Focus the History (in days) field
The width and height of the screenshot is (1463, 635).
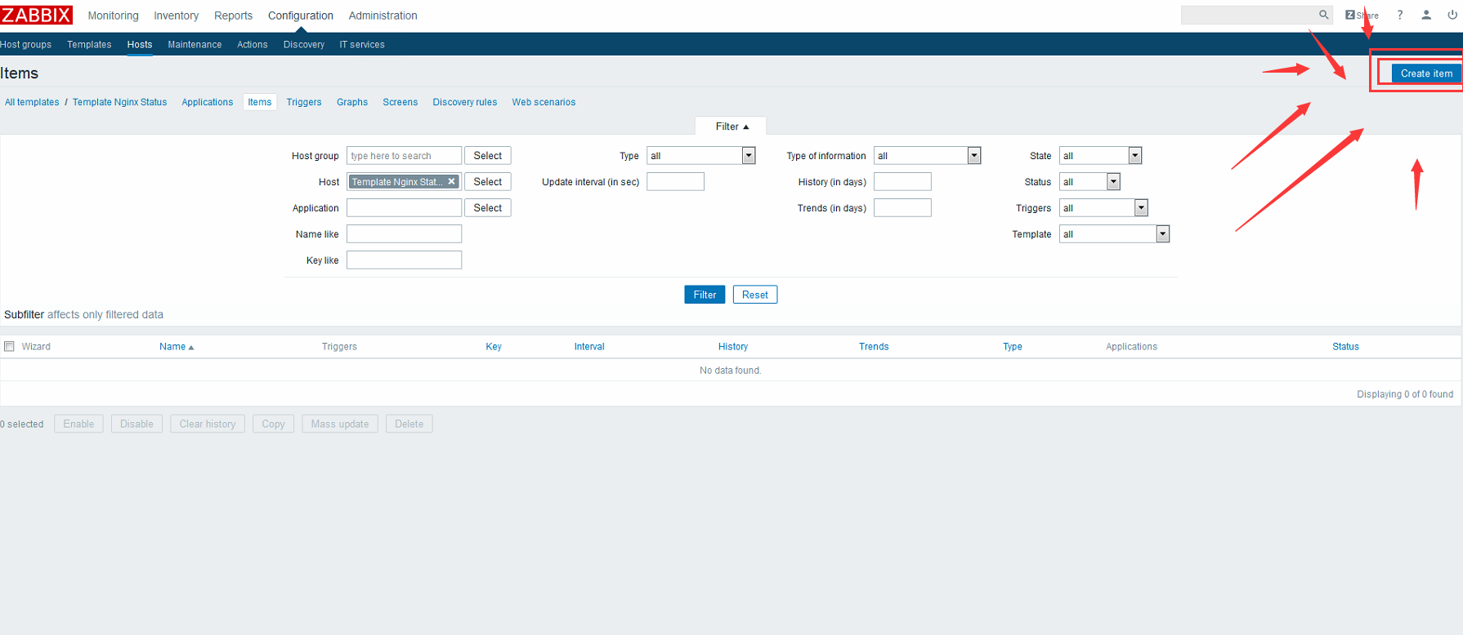click(x=902, y=181)
